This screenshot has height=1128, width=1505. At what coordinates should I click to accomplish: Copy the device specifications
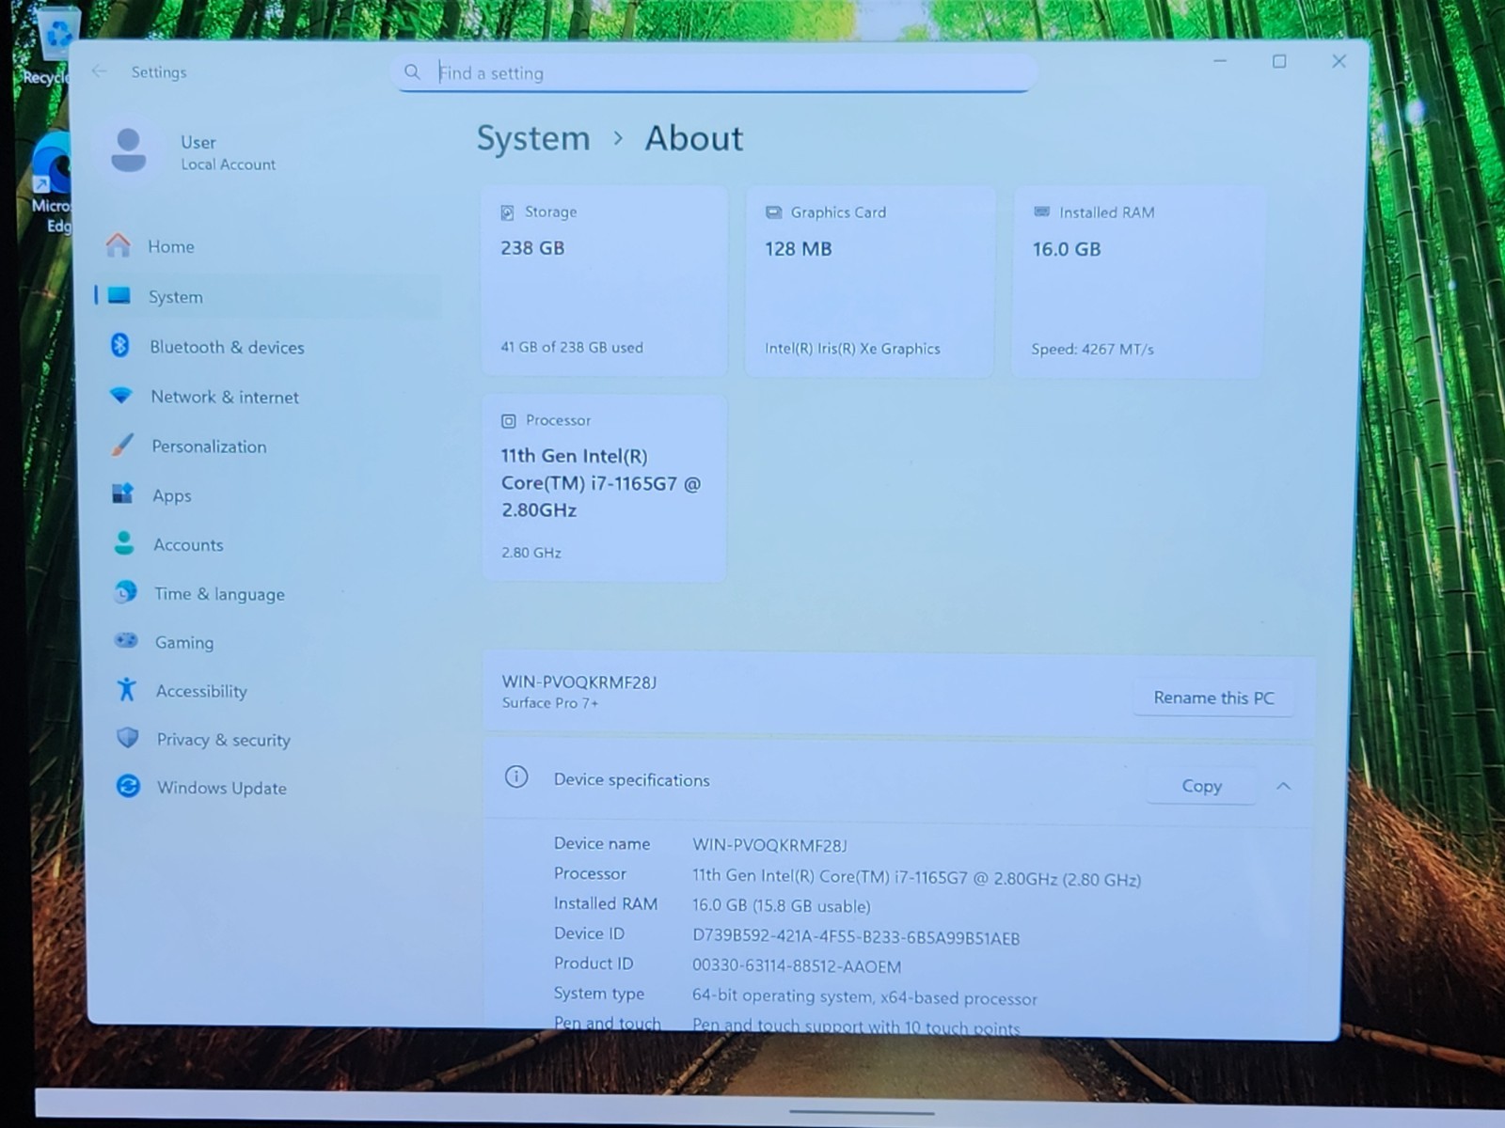coord(1201,786)
